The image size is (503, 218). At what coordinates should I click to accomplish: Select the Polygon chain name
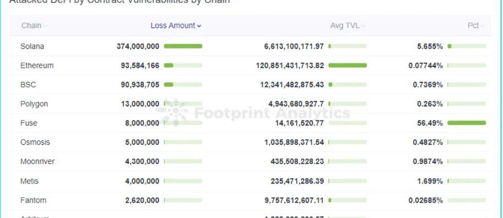[x=34, y=104]
